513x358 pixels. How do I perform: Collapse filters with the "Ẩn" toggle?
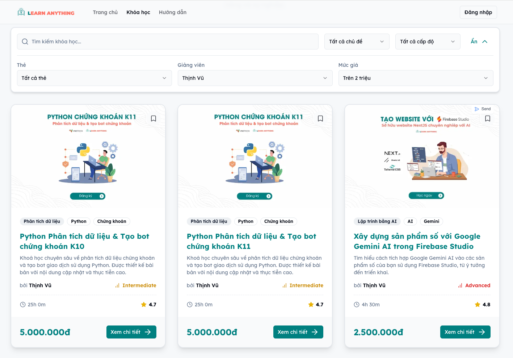[479, 42]
